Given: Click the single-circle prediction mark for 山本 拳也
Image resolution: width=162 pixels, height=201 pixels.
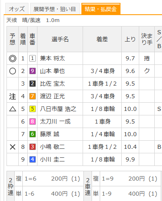Looking at the screenshot, I should 13,71.
